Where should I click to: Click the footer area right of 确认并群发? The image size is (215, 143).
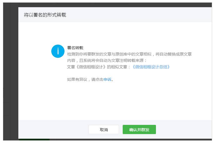(183, 129)
